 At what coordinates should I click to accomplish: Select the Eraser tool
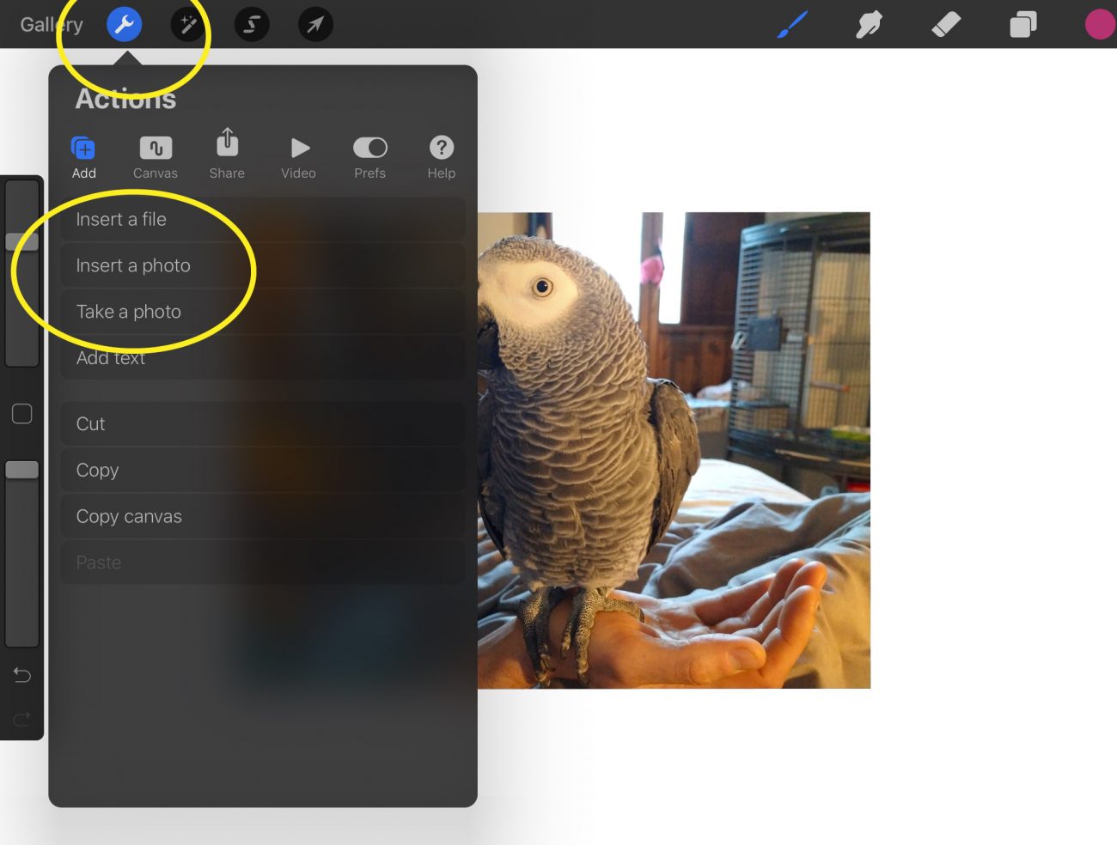point(946,25)
